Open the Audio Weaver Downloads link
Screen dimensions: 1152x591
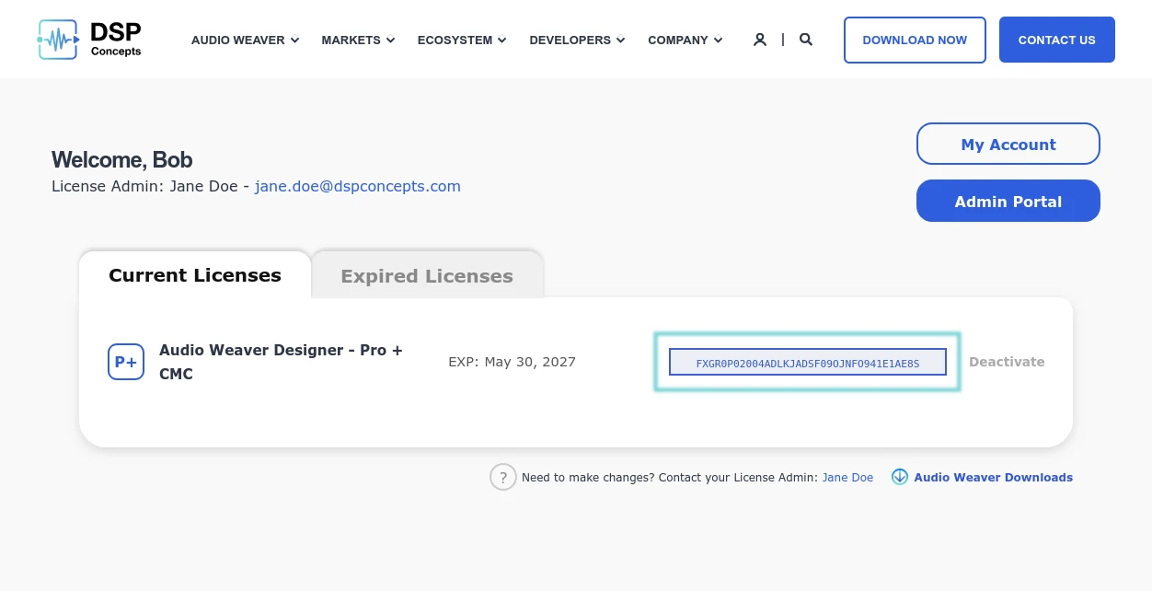pos(993,477)
